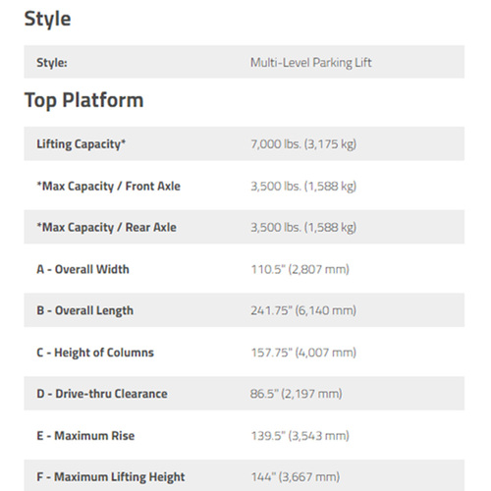This screenshot has width=491, height=491.
Task: Click the Multi-Level Parking Lift value
Action: tap(311, 62)
